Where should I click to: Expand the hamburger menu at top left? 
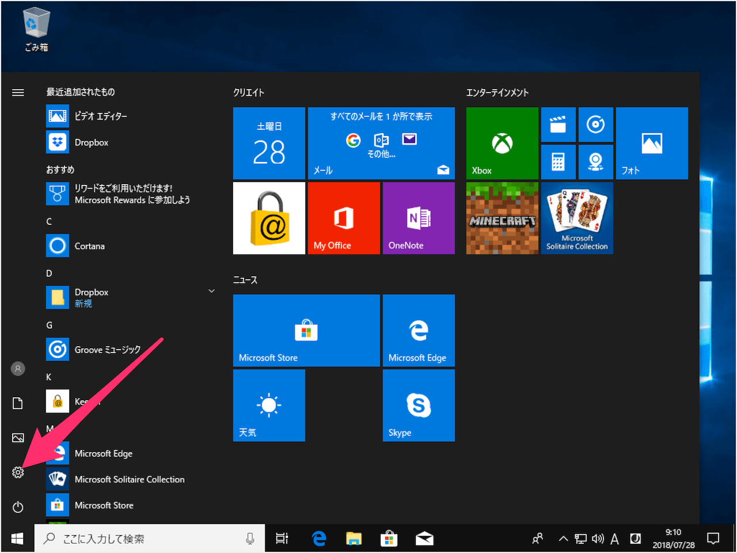[x=18, y=92]
